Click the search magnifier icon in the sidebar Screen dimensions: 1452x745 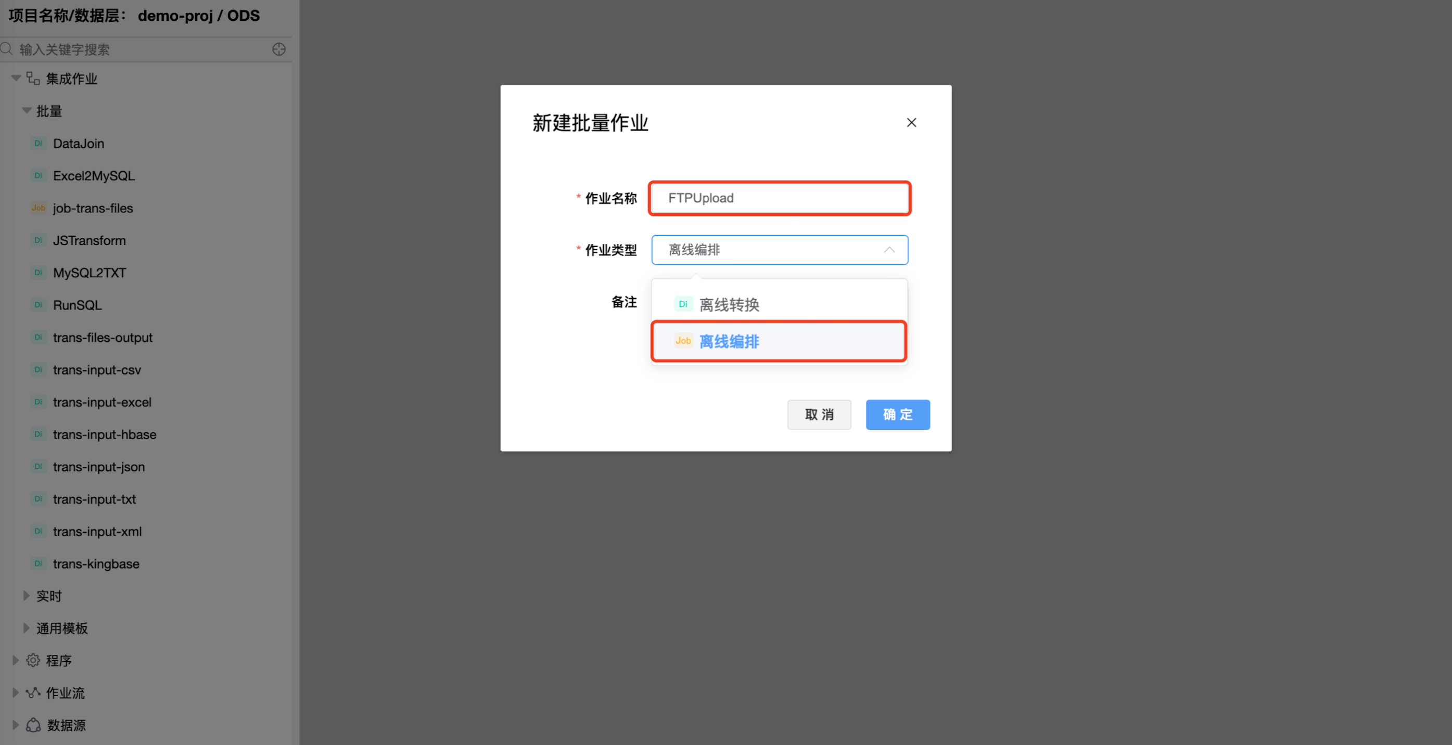click(x=7, y=49)
